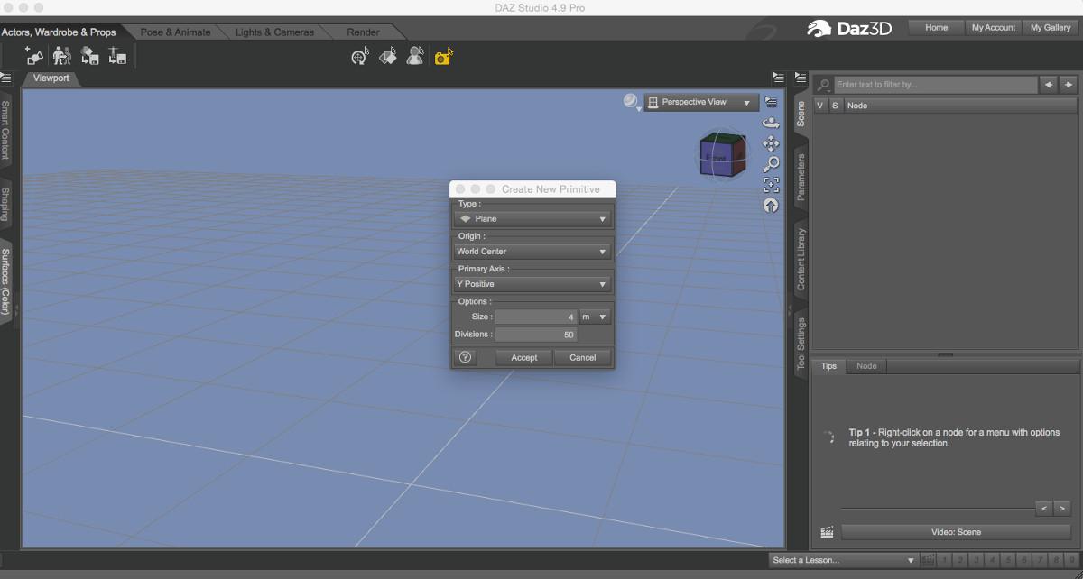The height and width of the screenshot is (579, 1083).
Task: Open the Type dropdown showing Plane
Action: (x=532, y=219)
